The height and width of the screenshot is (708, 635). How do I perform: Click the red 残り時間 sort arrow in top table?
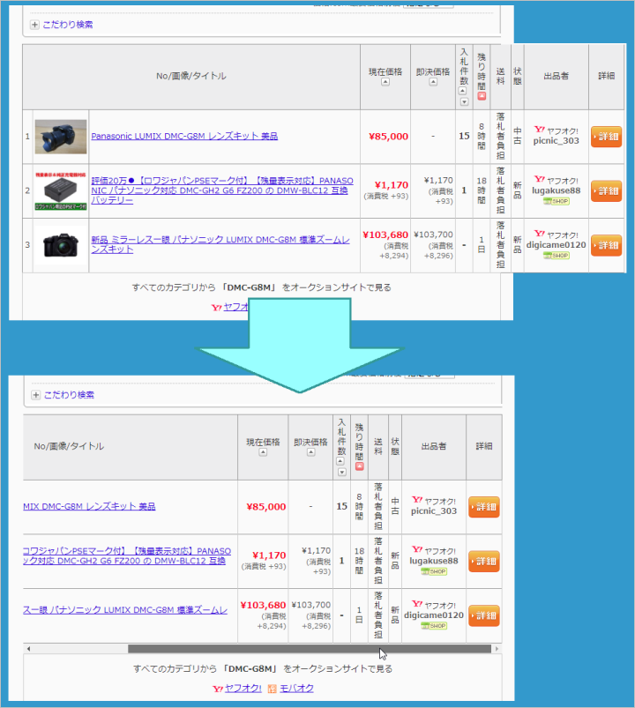point(482,96)
